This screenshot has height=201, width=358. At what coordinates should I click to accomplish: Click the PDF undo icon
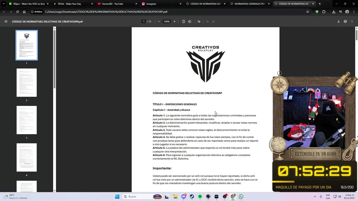point(208,21)
